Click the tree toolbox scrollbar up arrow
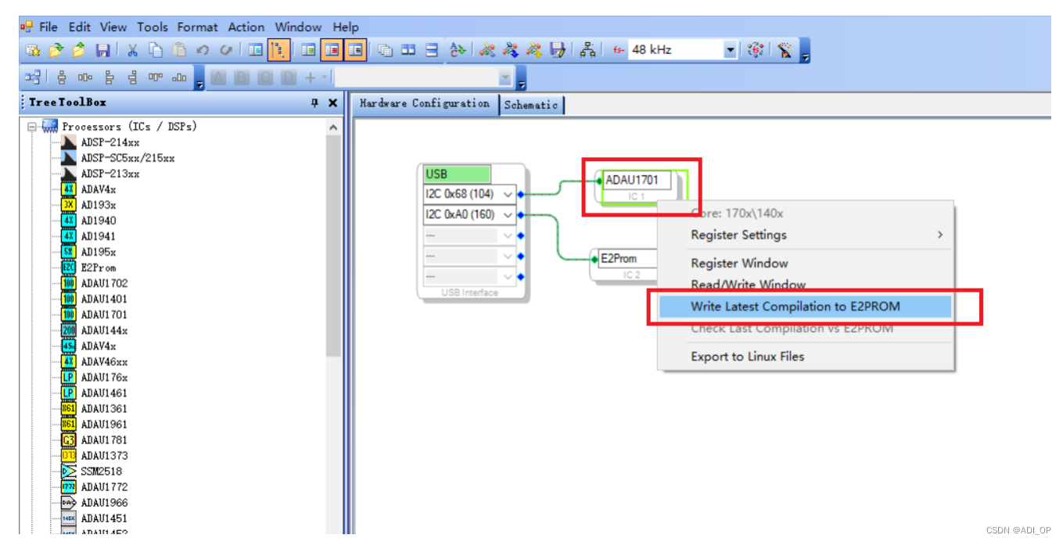1063x542 pixels. pyautogui.click(x=333, y=127)
